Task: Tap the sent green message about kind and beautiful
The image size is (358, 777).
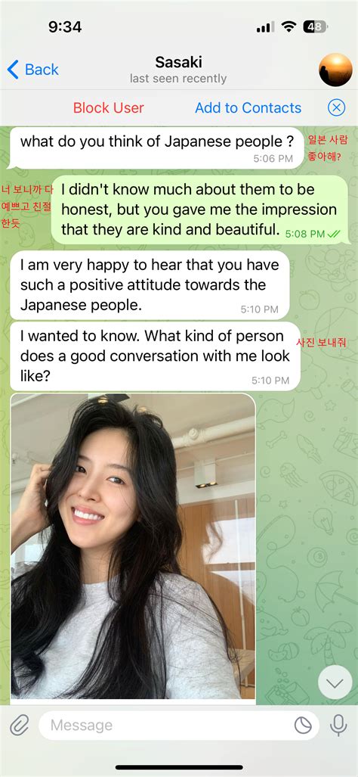Action: (x=199, y=210)
